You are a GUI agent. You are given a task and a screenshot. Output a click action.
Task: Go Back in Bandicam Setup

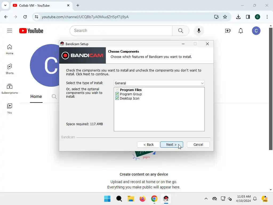tap(148, 144)
